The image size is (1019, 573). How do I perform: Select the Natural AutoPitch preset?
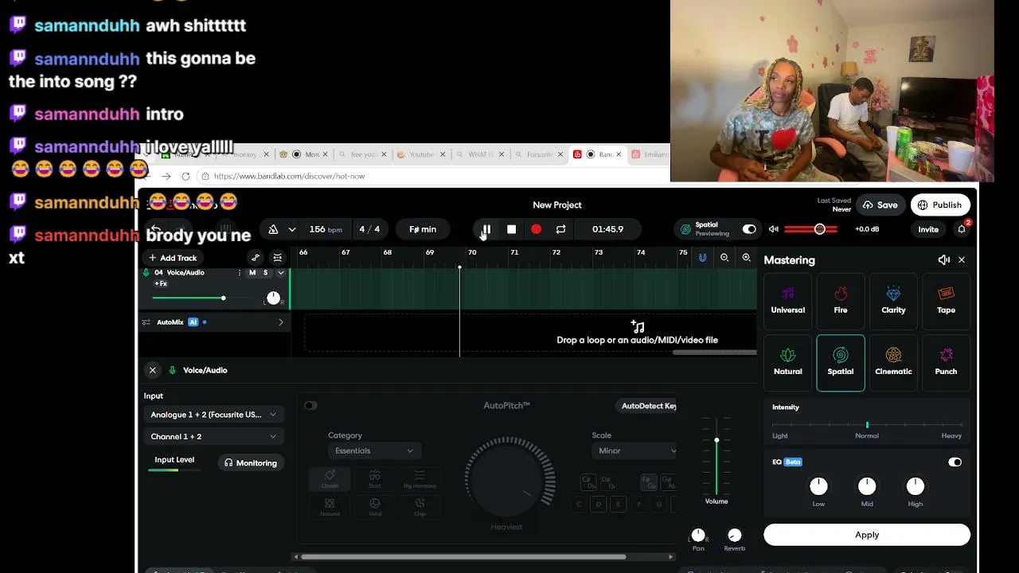click(330, 507)
